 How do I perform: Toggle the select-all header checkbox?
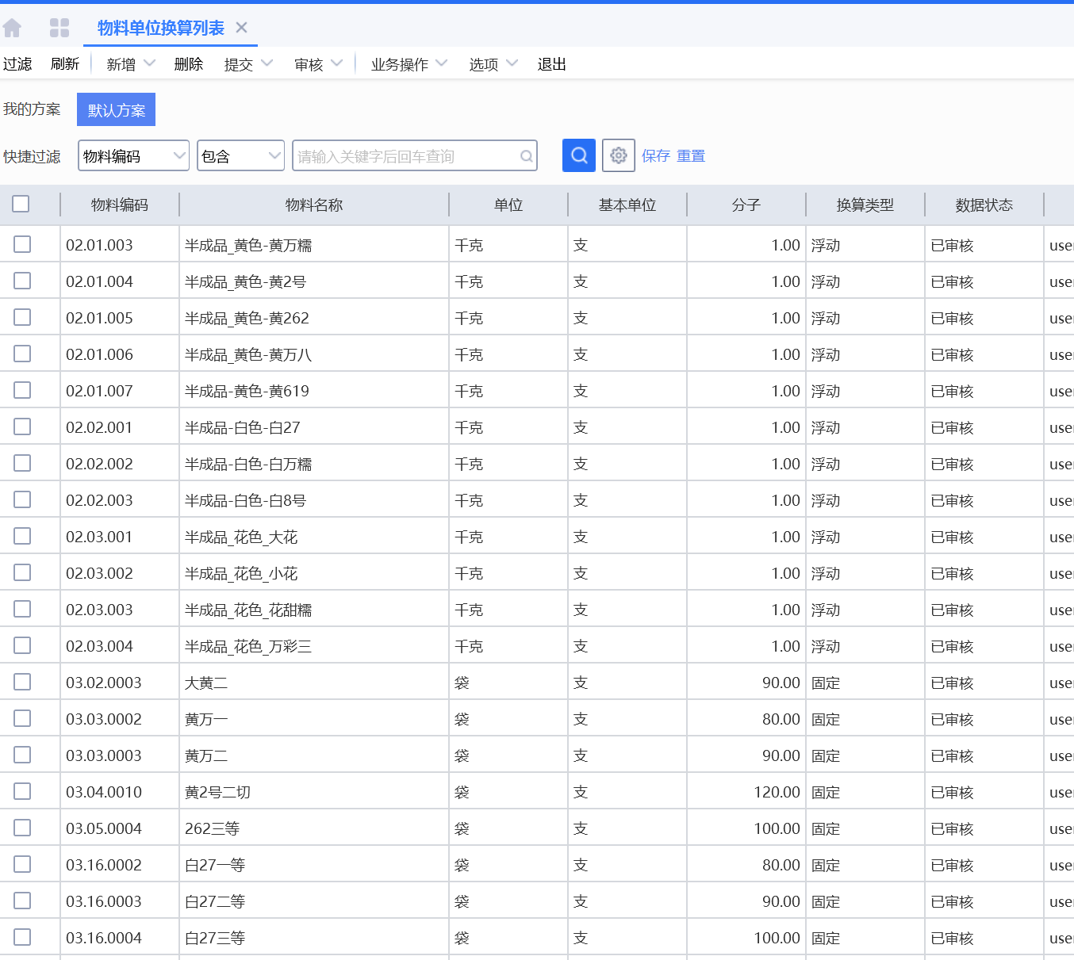[21, 204]
